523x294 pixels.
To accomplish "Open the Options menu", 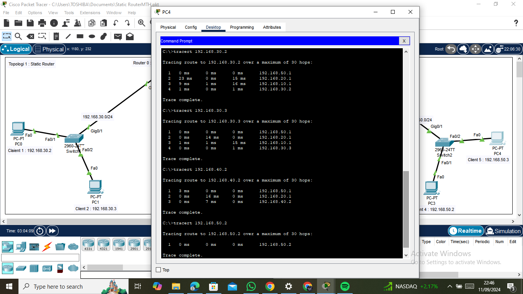I will pyautogui.click(x=35, y=13).
